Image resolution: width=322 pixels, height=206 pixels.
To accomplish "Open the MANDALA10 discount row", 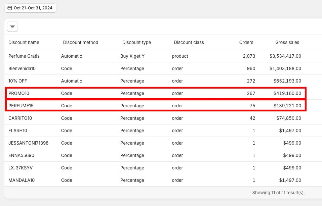I will tap(22, 180).
